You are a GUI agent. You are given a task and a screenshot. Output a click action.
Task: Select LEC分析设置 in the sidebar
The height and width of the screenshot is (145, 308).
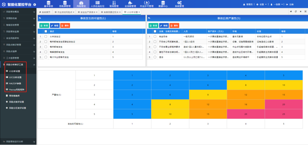(15, 77)
